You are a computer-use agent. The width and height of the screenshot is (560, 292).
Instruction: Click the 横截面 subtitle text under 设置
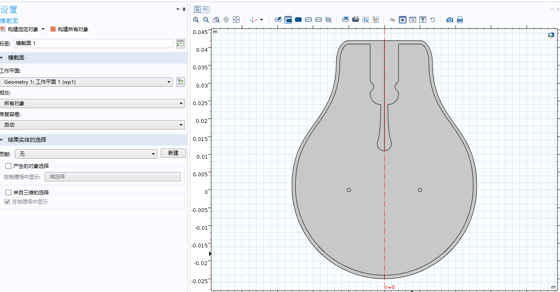9,21
